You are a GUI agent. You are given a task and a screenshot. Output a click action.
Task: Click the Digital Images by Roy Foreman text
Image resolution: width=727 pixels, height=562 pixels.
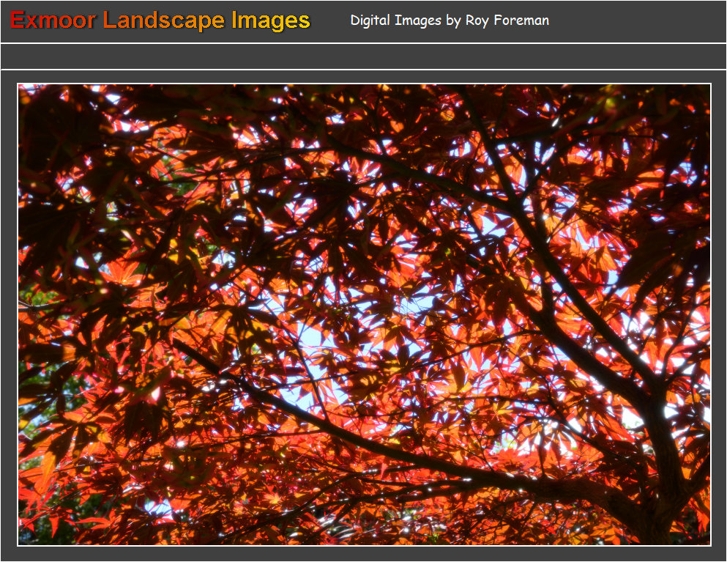450,21
